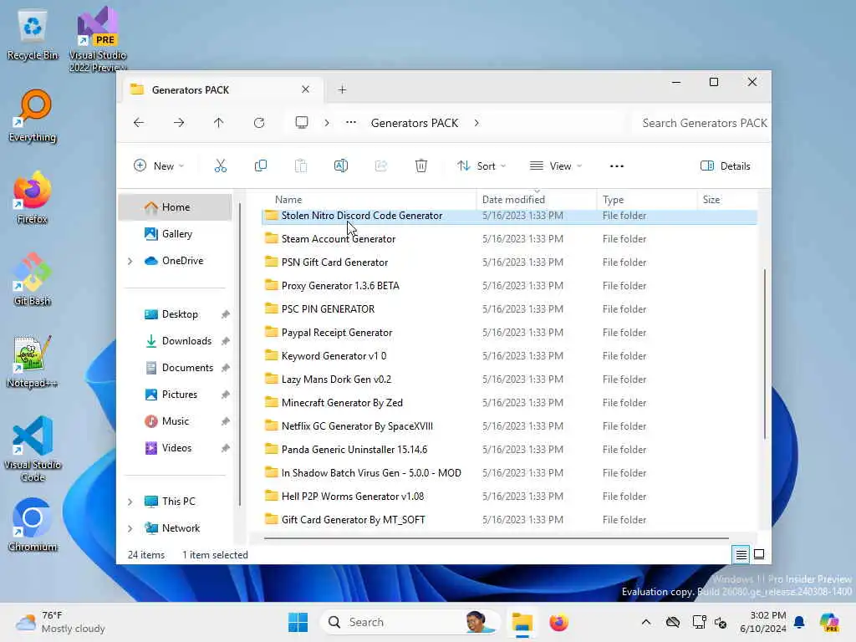Click the Copy icon in toolbar
The image size is (856, 642).
point(261,166)
